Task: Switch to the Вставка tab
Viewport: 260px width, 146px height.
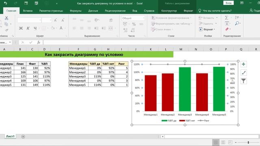Action: tap(28, 11)
